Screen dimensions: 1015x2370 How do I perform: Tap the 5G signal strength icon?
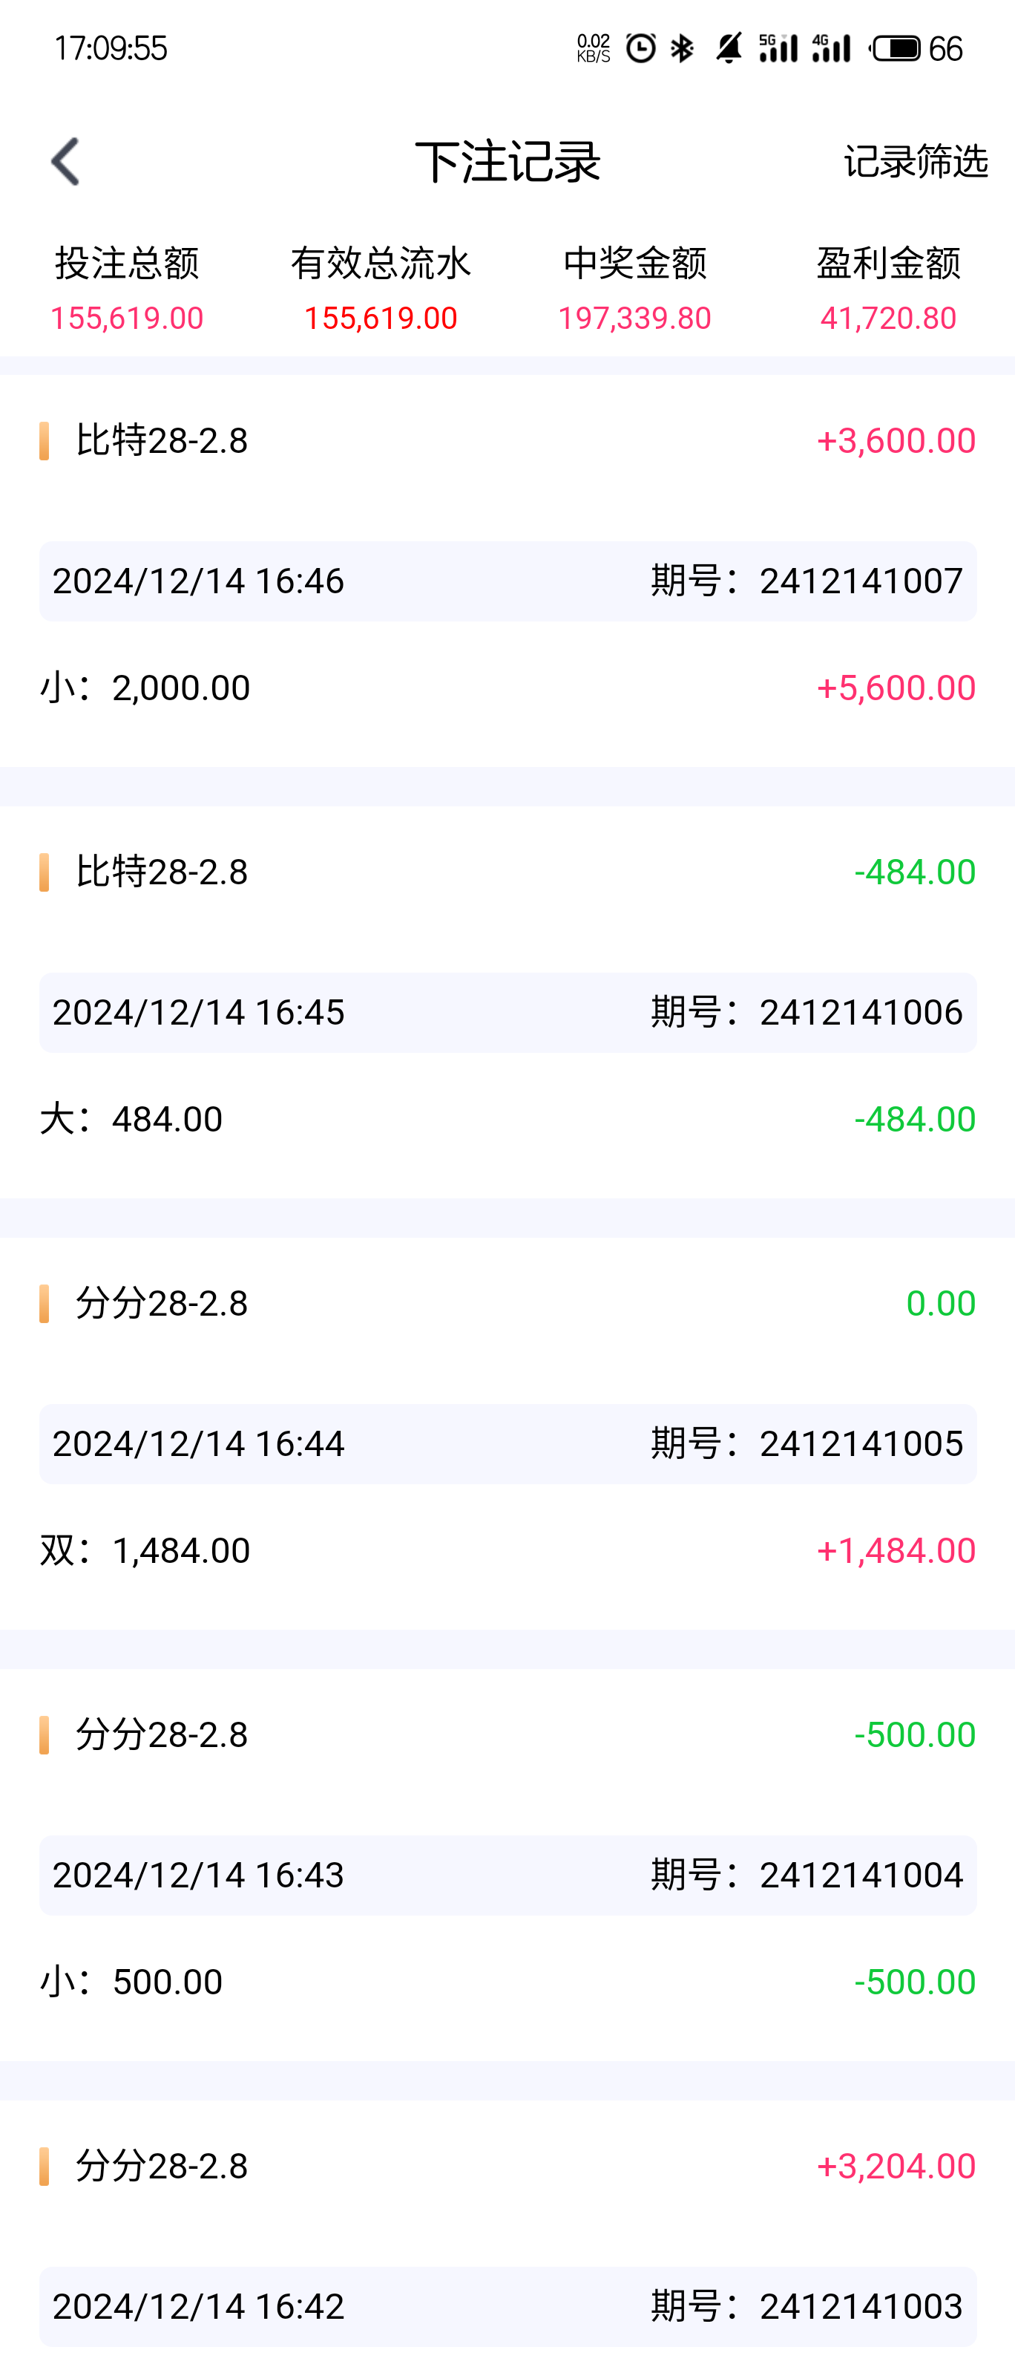pyautogui.click(x=778, y=48)
